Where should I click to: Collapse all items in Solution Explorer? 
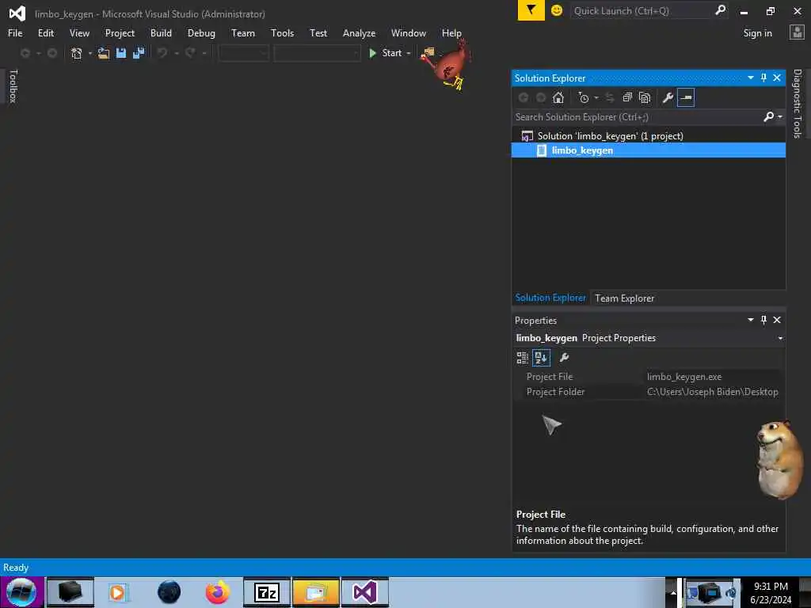point(627,97)
